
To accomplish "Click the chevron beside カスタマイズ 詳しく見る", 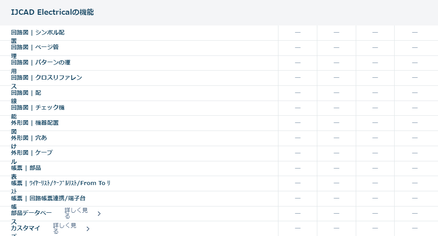I will [x=88, y=229].
